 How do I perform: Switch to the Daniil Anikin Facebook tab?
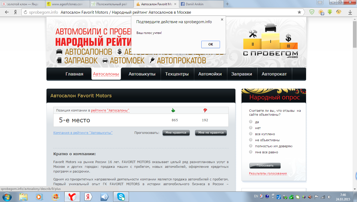click(x=201, y=4)
